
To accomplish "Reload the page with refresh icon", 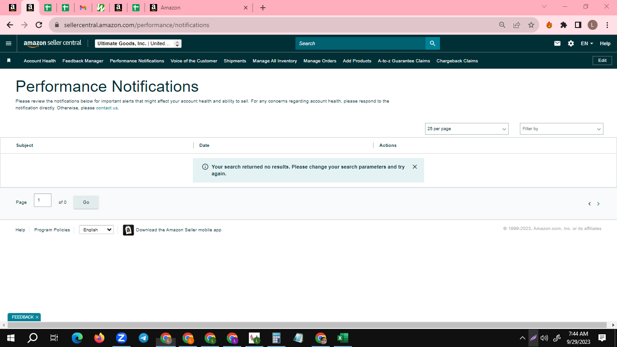I will pyautogui.click(x=39, y=25).
